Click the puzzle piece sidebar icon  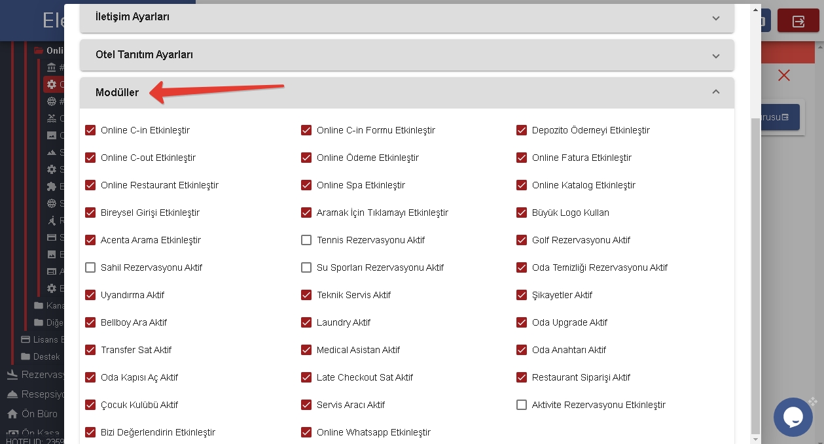pyautogui.click(x=52, y=186)
